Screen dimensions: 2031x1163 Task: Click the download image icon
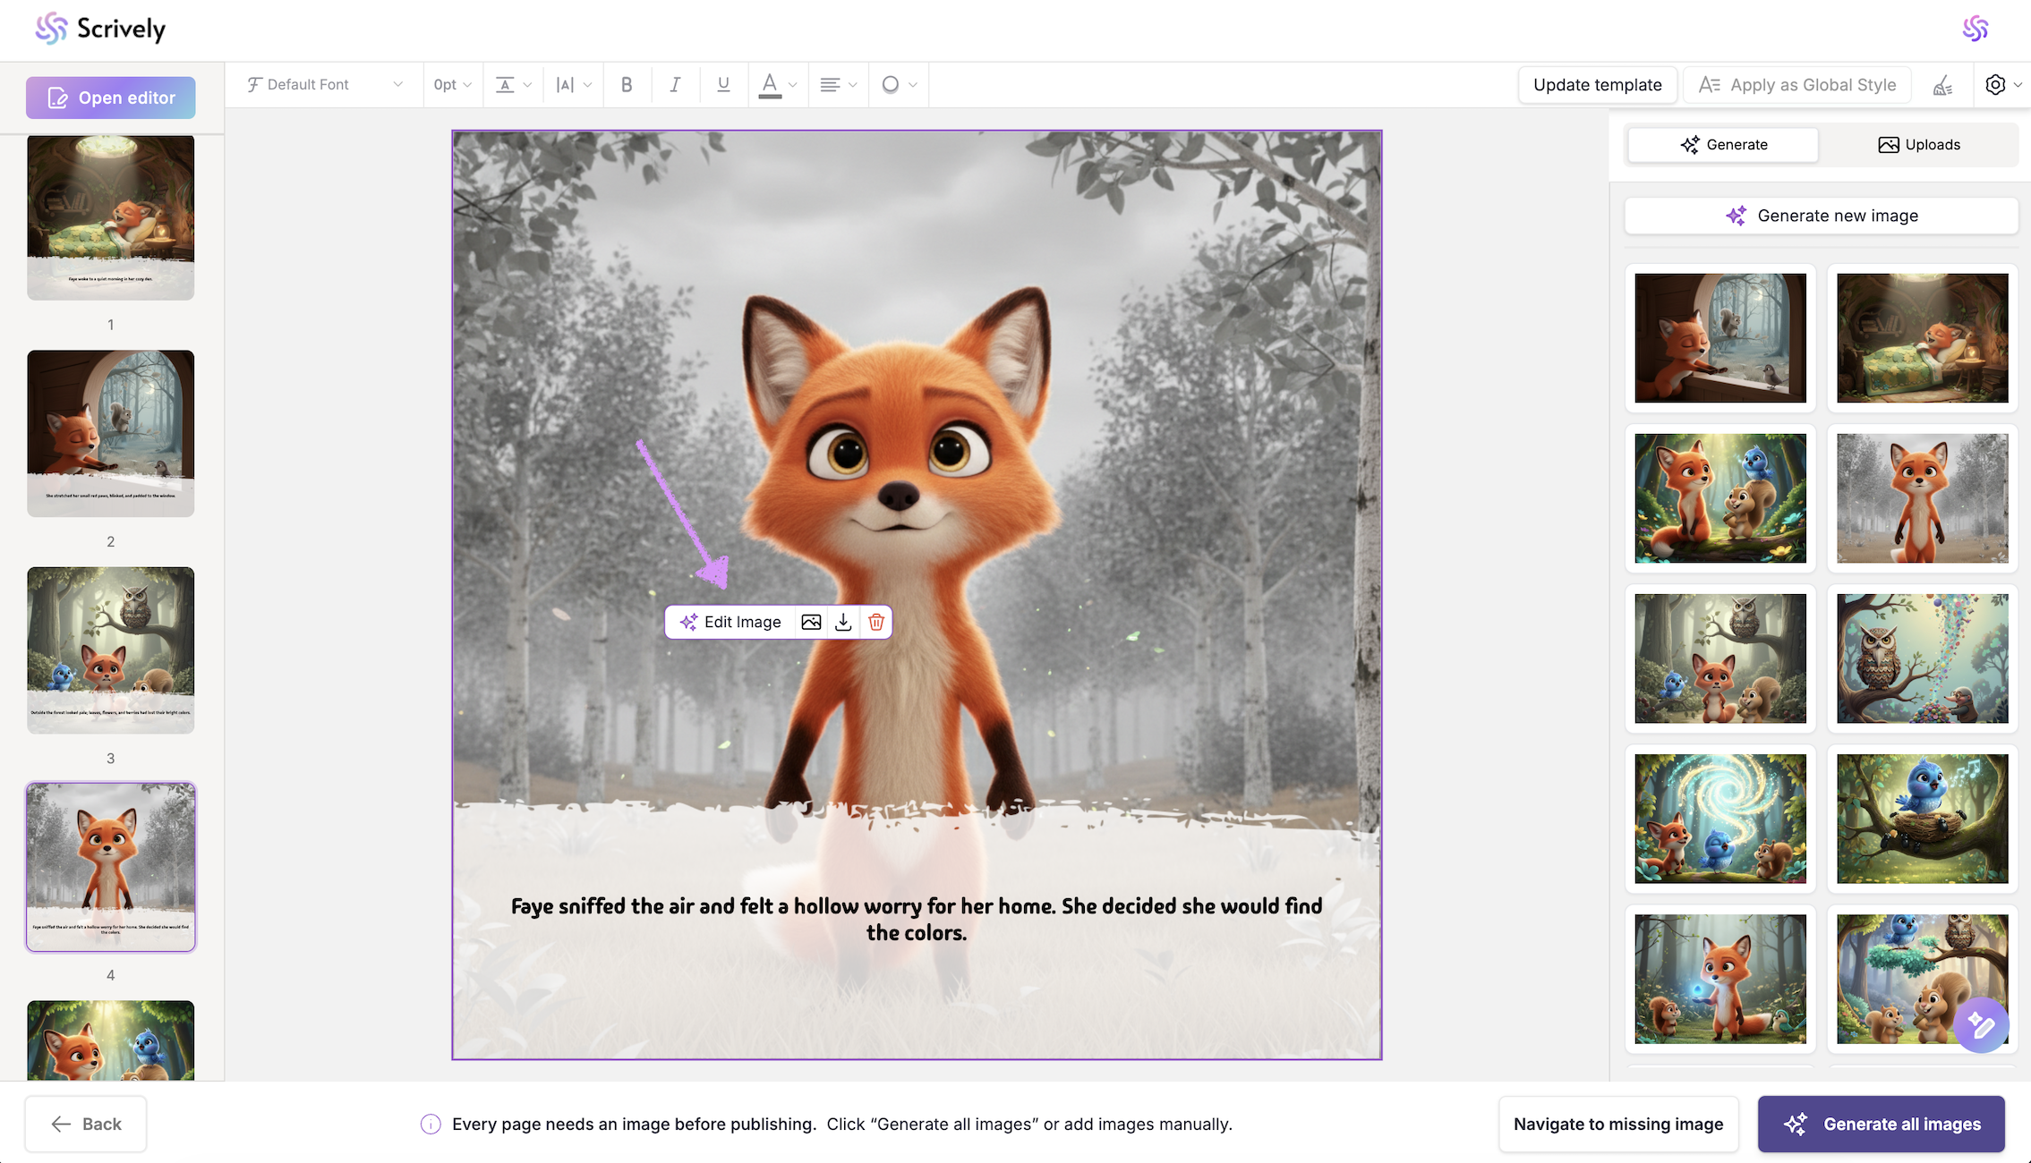[843, 623]
